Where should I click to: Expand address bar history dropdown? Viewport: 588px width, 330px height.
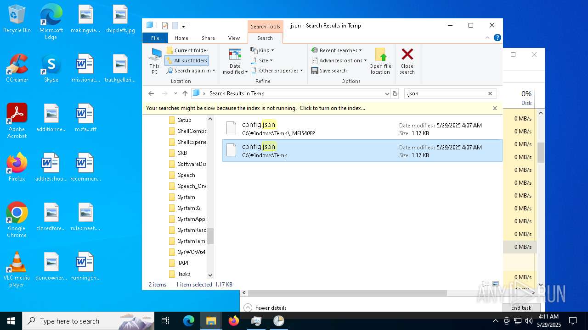(x=387, y=93)
